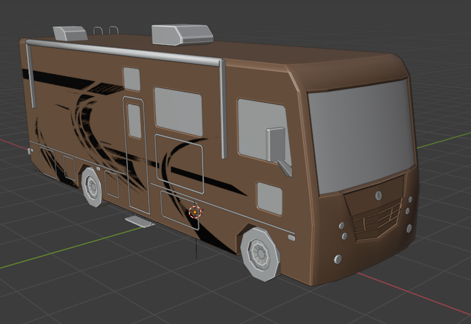Image resolution: width=471 pixels, height=324 pixels.
Task: Select the fold-out entry step below the door
Action: click(140, 221)
